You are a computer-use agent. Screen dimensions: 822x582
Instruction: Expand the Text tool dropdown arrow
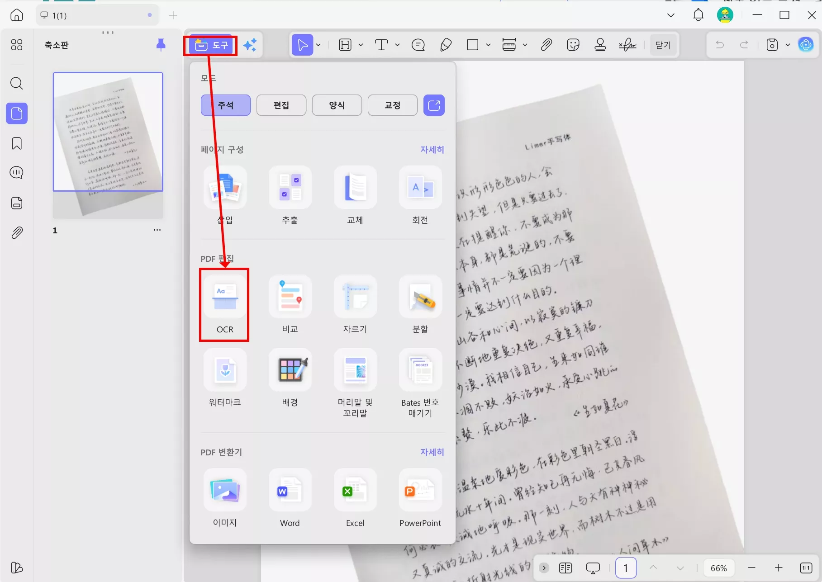397,45
